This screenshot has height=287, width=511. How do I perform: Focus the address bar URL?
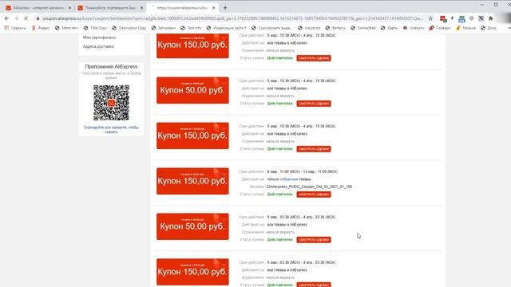(232, 18)
